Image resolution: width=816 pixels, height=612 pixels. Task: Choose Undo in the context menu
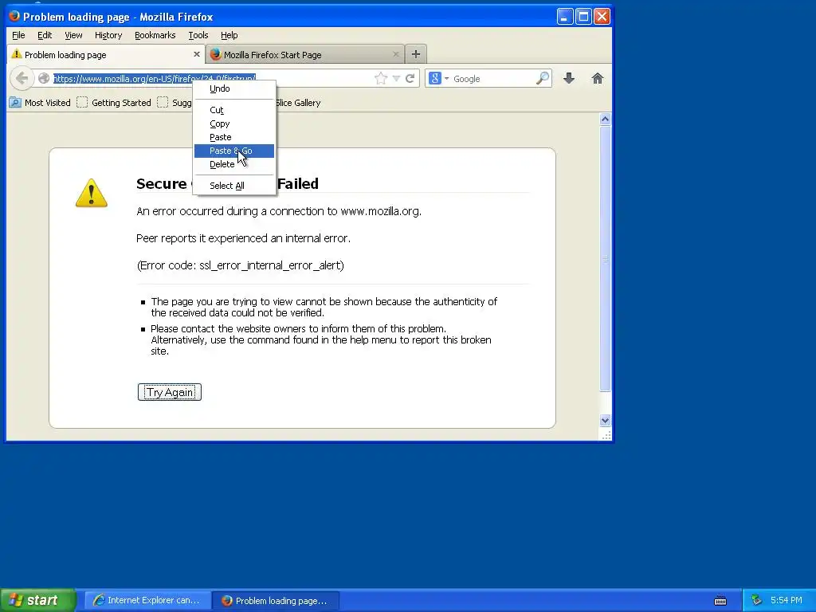(234, 89)
